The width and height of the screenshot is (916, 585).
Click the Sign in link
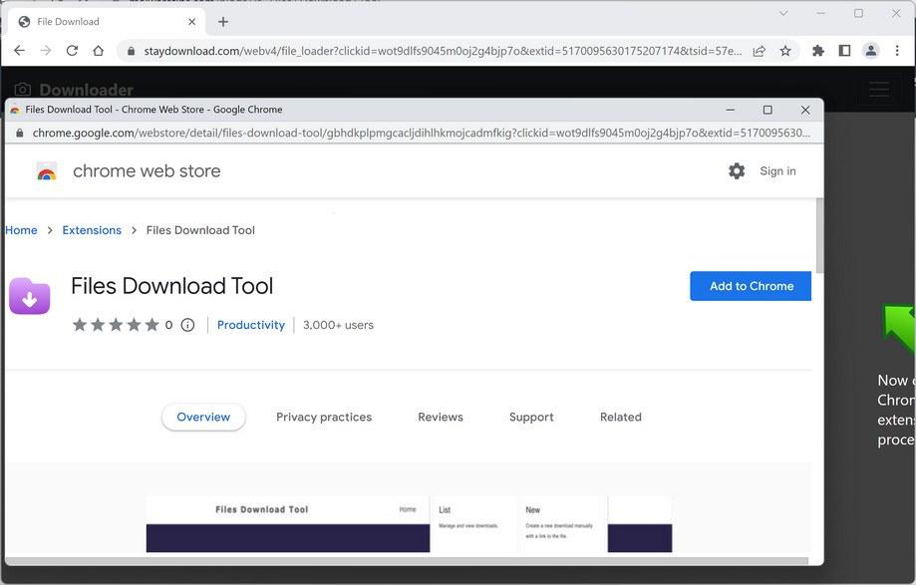[x=777, y=170]
